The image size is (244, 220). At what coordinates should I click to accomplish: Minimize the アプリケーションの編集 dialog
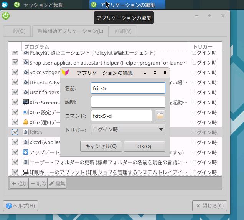coord(145,73)
